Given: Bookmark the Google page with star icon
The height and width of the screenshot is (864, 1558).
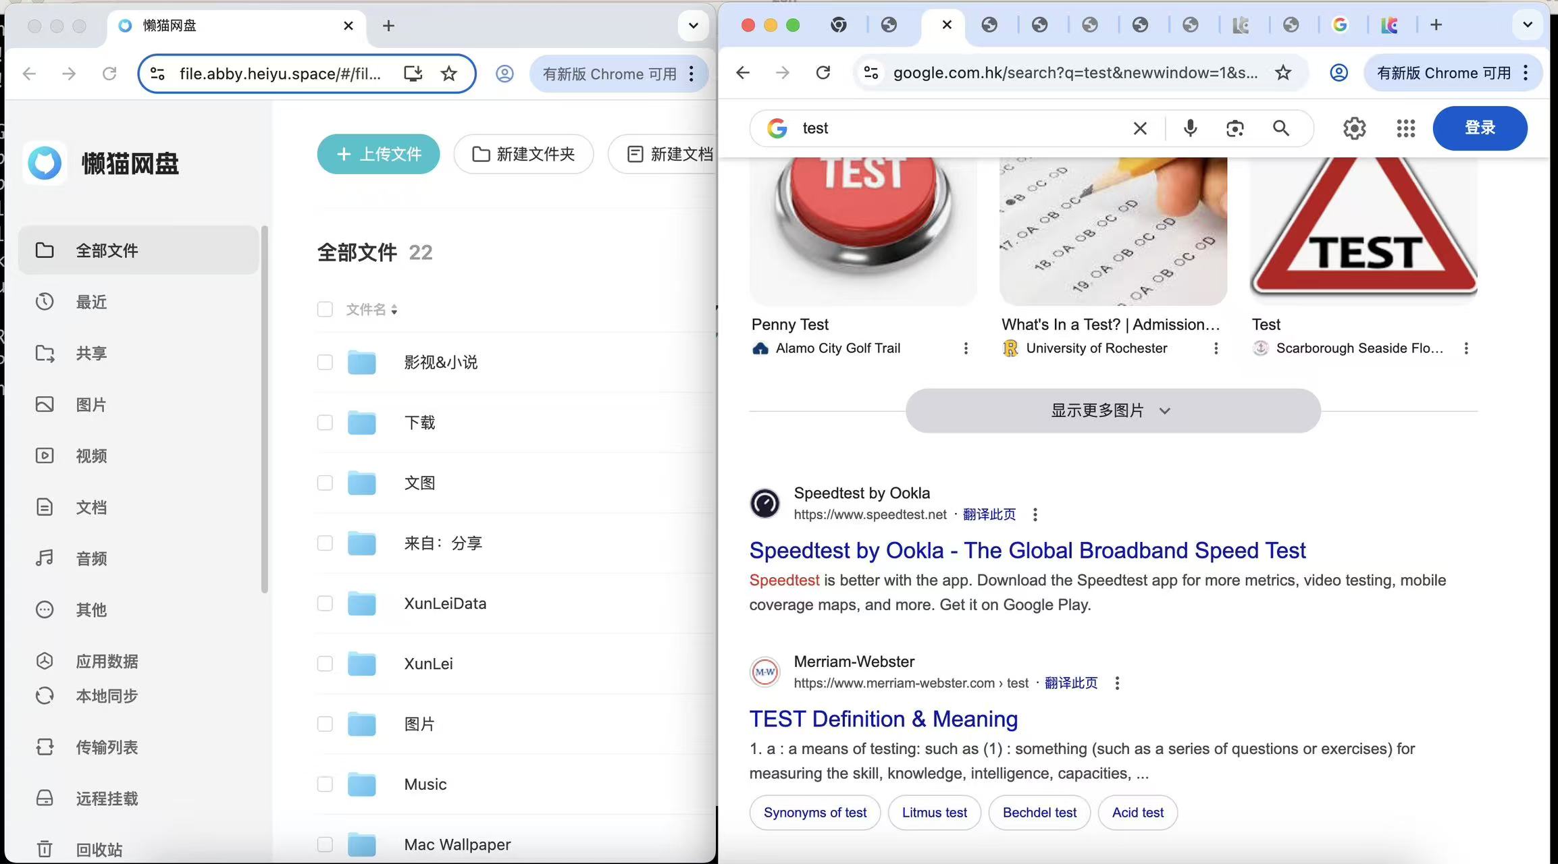Looking at the screenshot, I should pos(1283,73).
